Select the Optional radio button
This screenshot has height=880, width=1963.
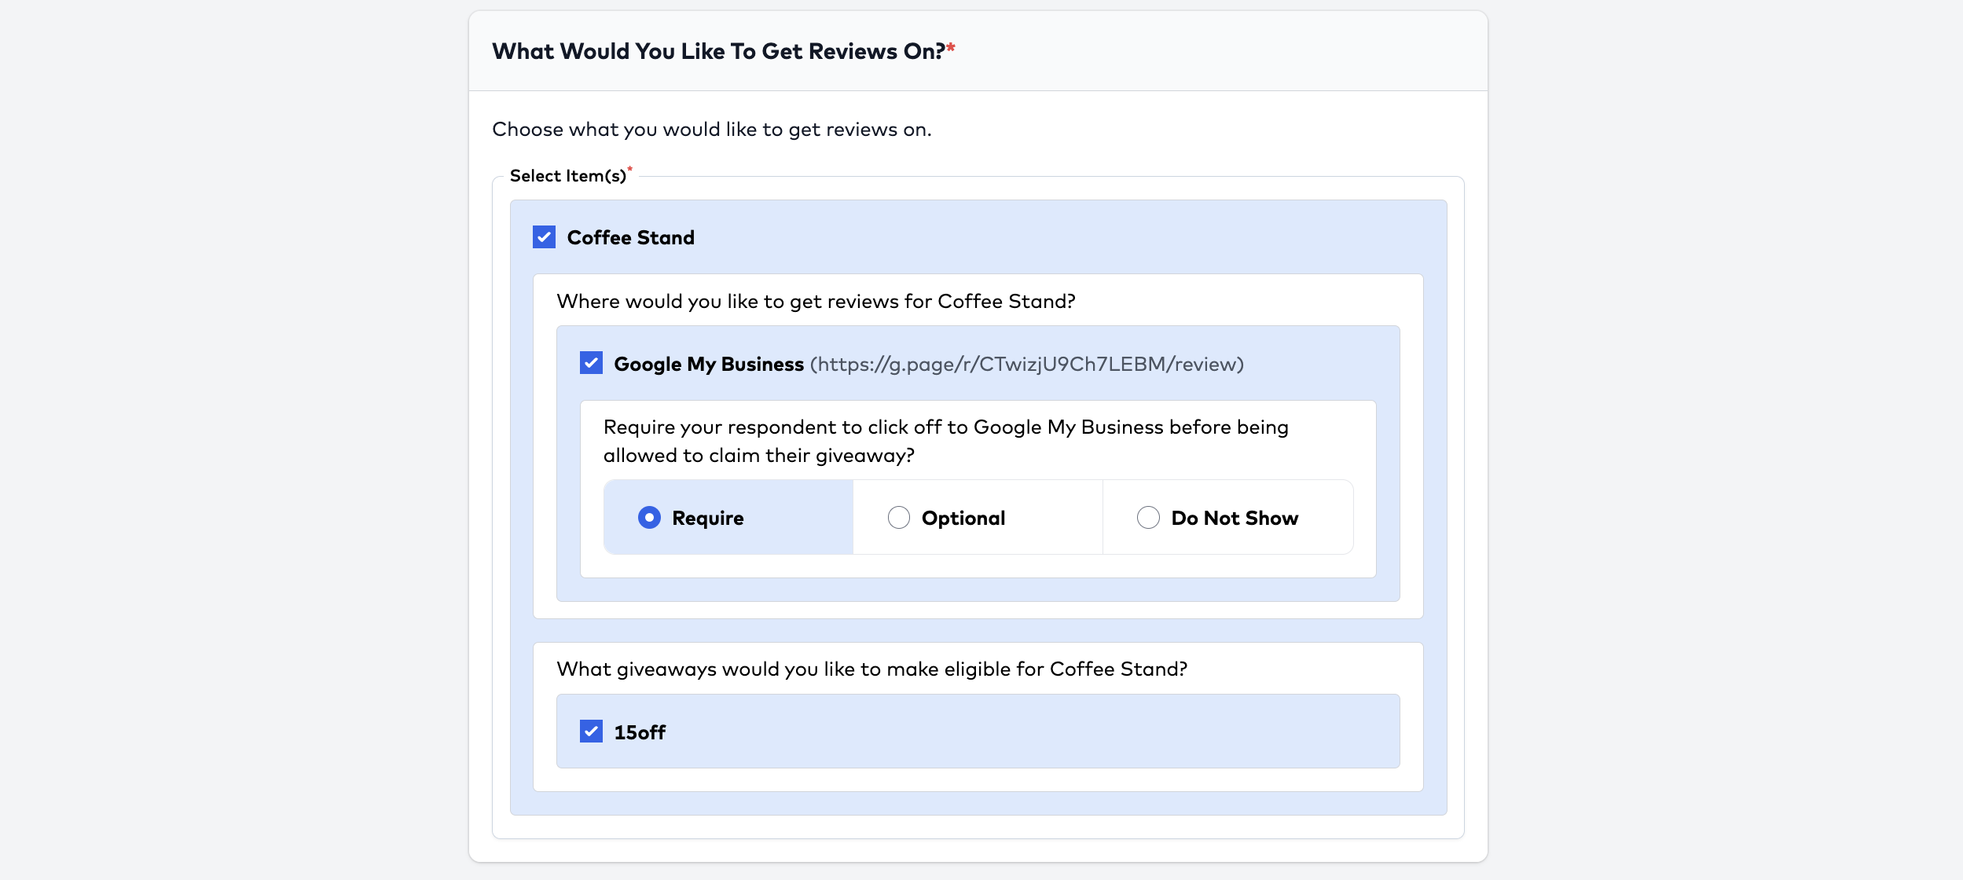(x=898, y=518)
